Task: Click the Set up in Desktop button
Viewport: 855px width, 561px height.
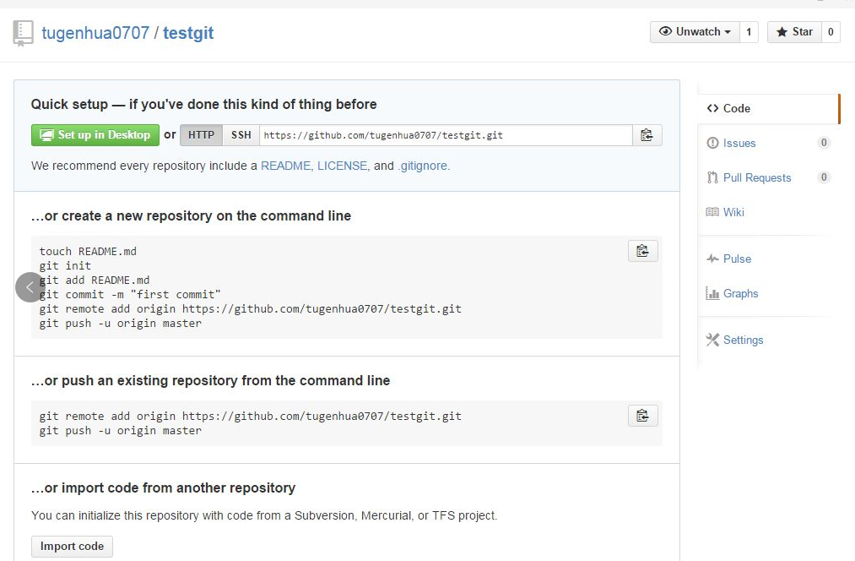Action: tap(95, 135)
